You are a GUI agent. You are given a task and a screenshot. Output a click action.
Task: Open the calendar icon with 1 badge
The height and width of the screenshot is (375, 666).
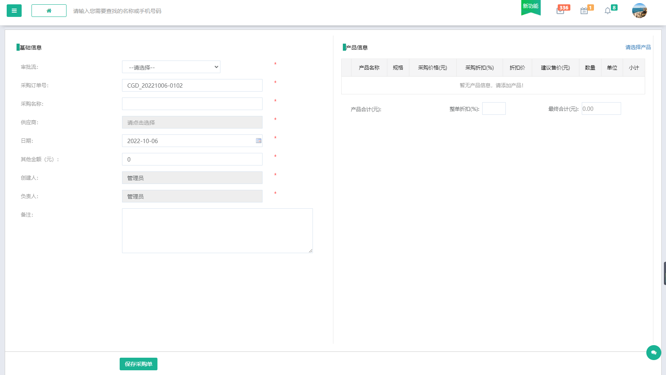(584, 11)
